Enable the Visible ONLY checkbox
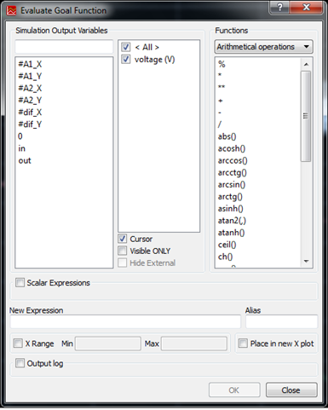Viewport: 328px width, 410px height. (123, 251)
